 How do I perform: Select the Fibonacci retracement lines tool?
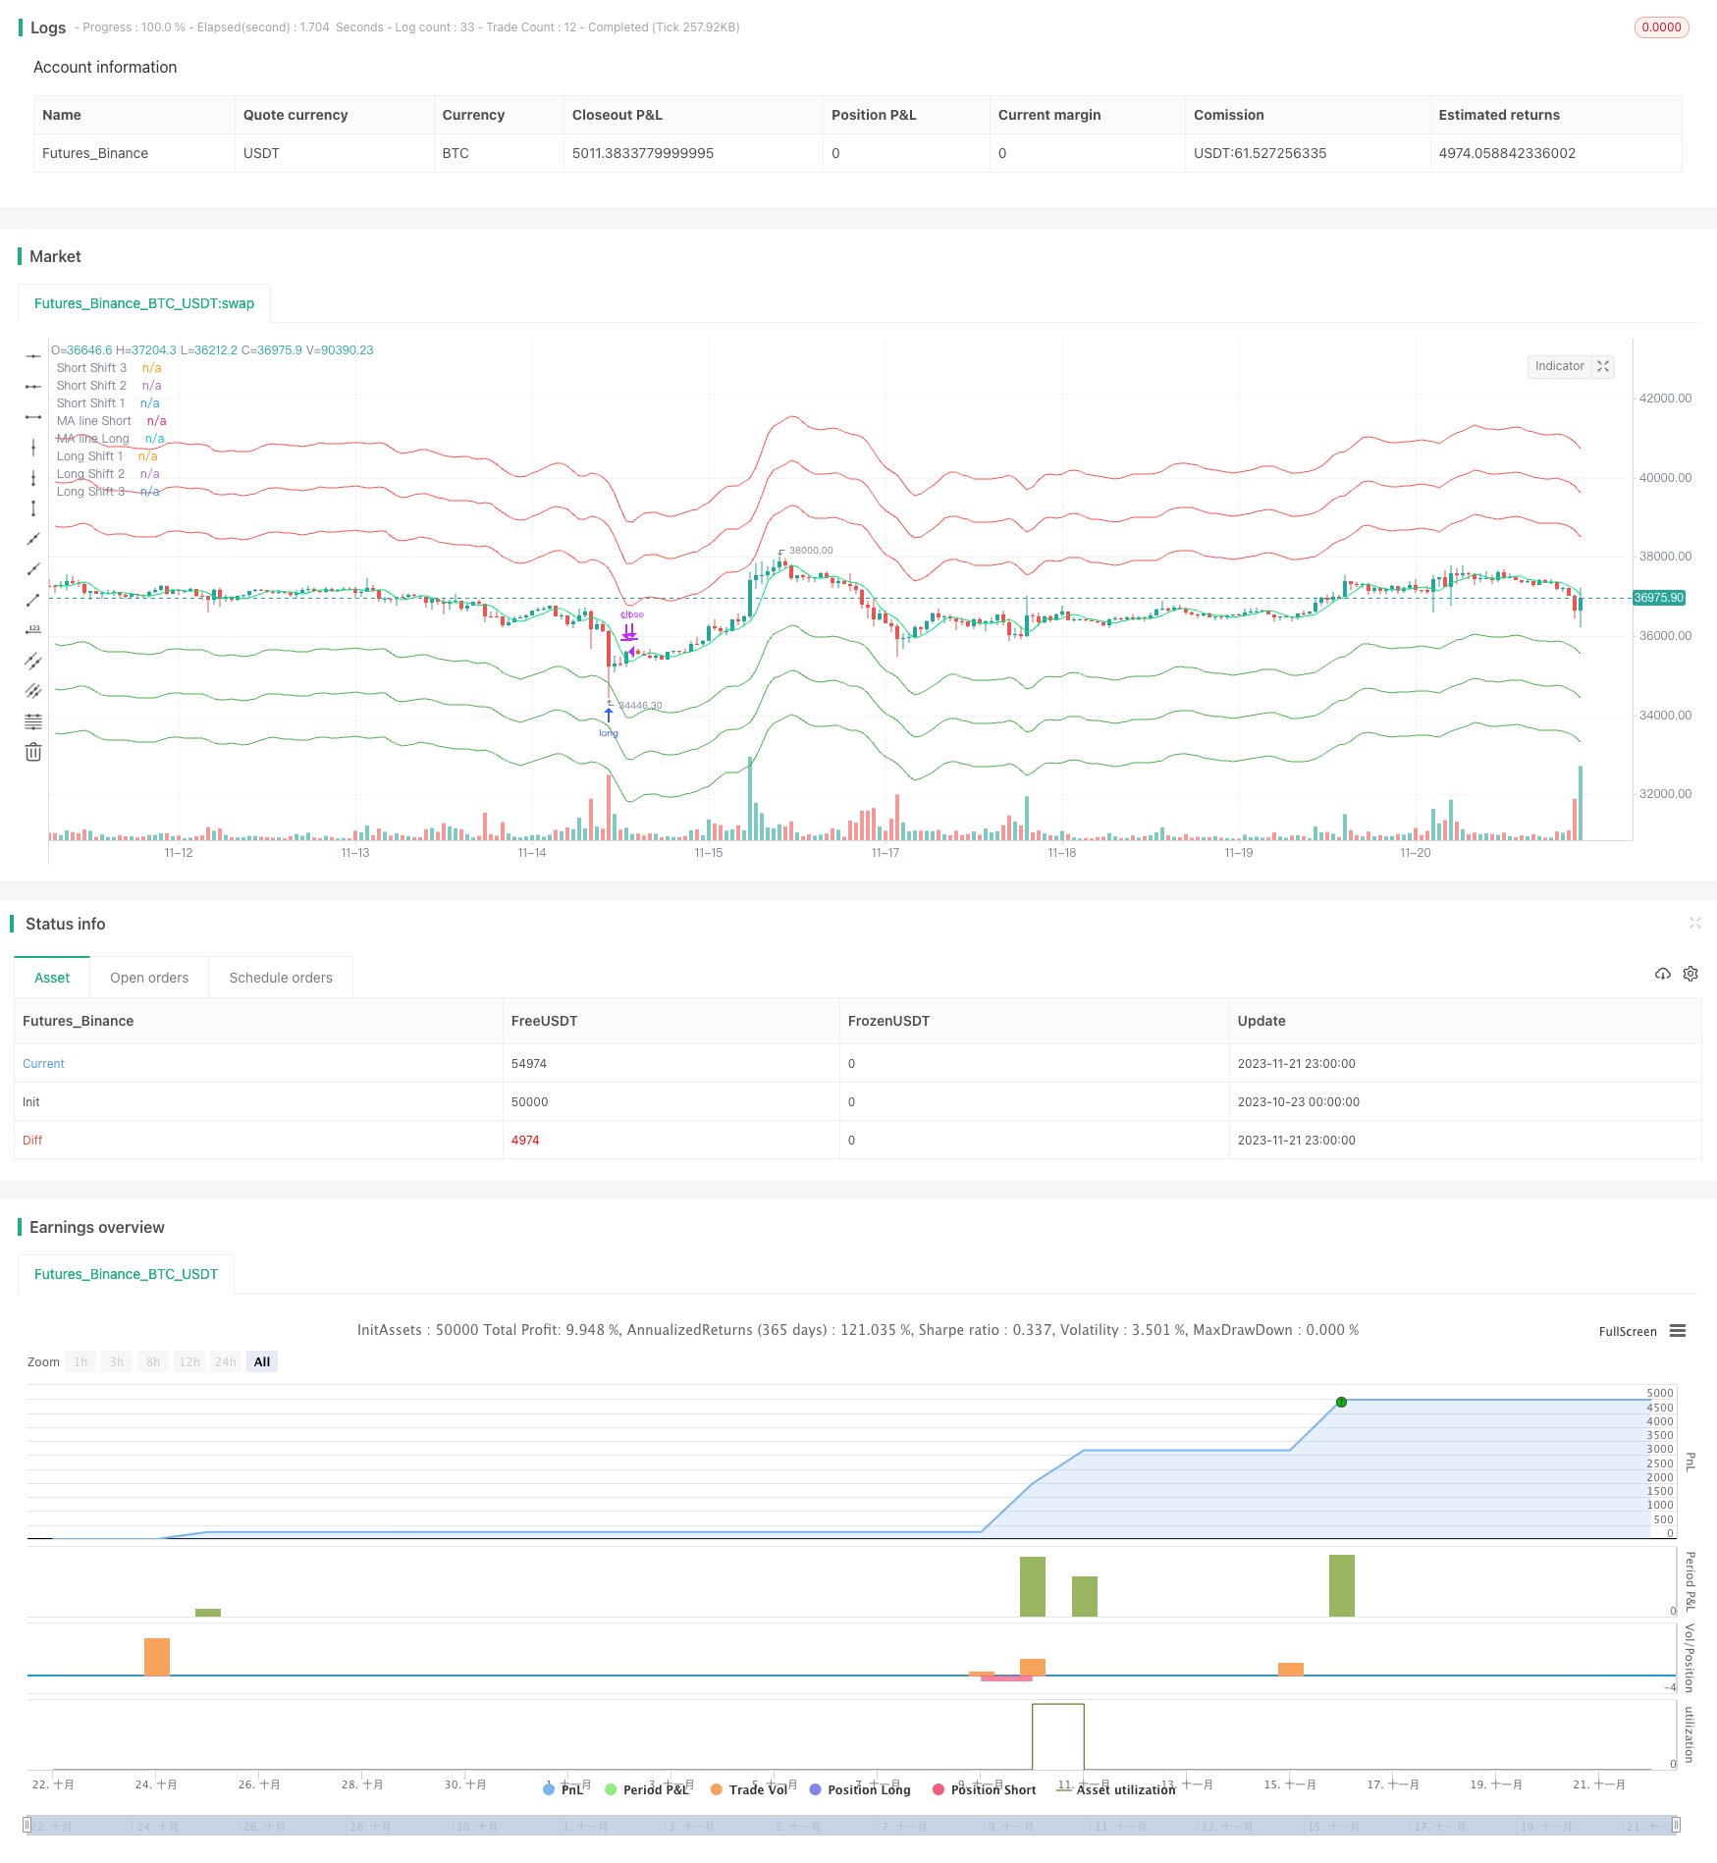coord(33,721)
